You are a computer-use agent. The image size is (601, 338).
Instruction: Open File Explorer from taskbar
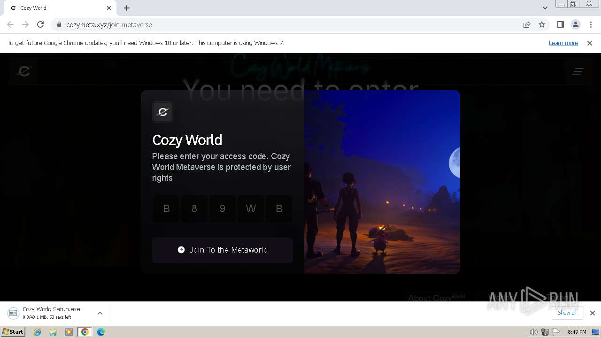(x=53, y=332)
